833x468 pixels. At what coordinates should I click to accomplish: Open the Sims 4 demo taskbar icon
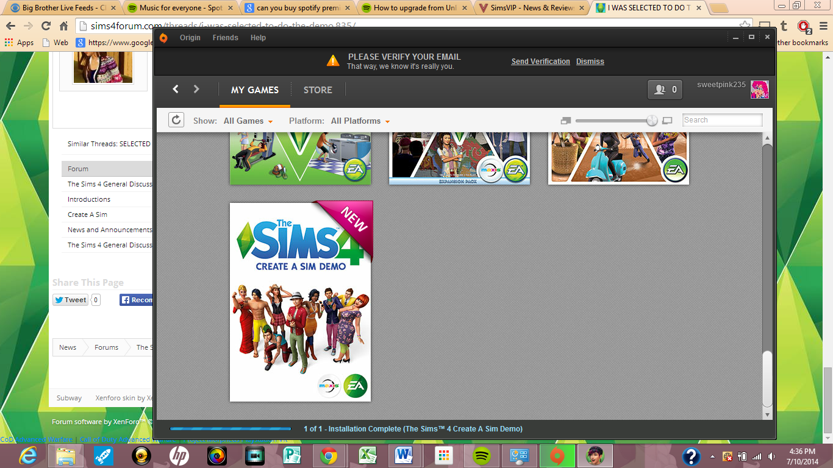pyautogui.click(x=595, y=455)
